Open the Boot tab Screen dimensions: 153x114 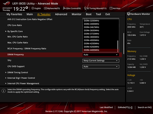click(88, 14)
